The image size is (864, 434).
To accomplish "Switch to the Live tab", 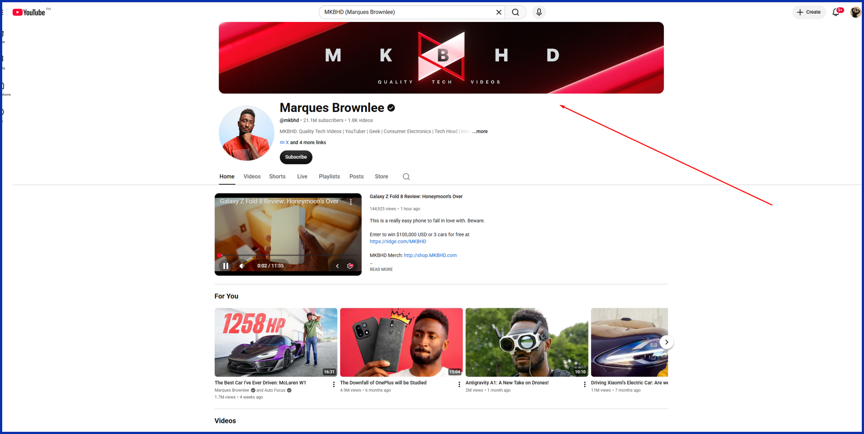I will [302, 176].
